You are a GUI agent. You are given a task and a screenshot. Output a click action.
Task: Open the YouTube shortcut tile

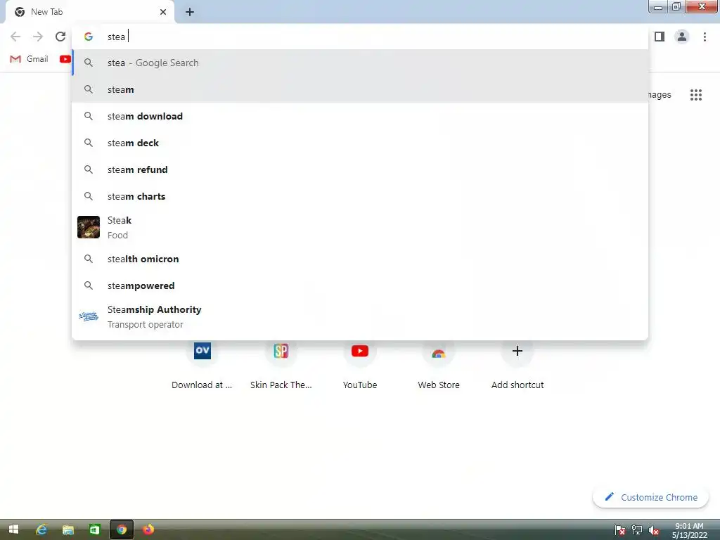(360, 365)
